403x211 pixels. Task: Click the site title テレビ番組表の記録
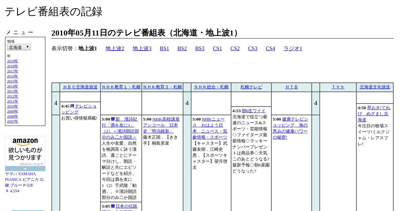[53, 12]
